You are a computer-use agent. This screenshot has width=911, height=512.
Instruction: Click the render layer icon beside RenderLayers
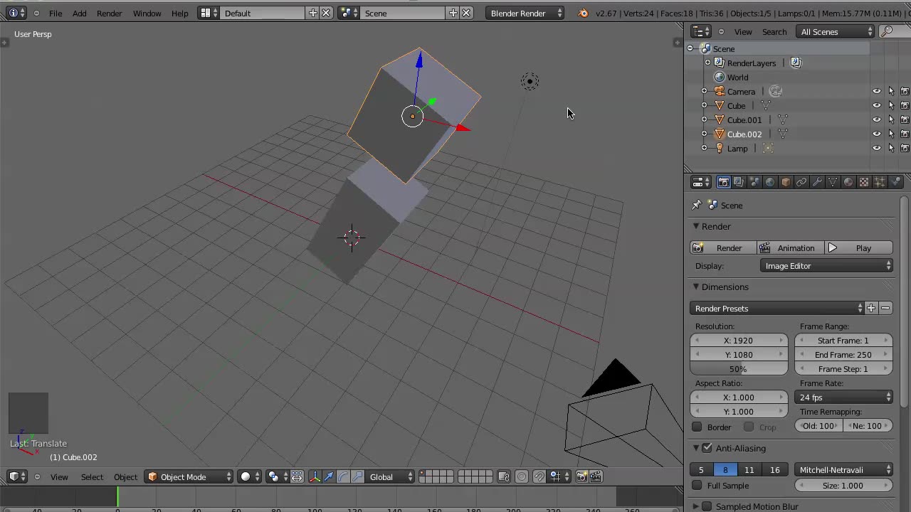(x=796, y=63)
